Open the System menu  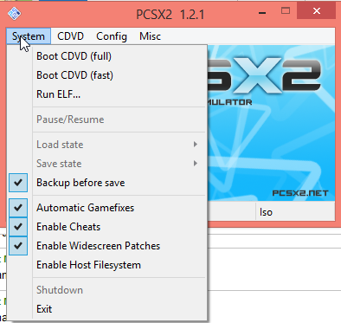29,36
